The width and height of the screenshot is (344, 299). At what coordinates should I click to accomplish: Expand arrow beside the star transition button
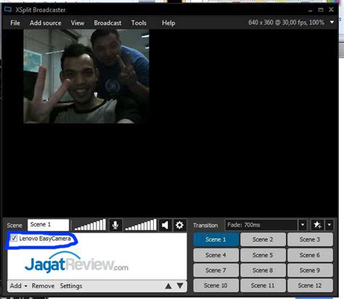click(329, 225)
